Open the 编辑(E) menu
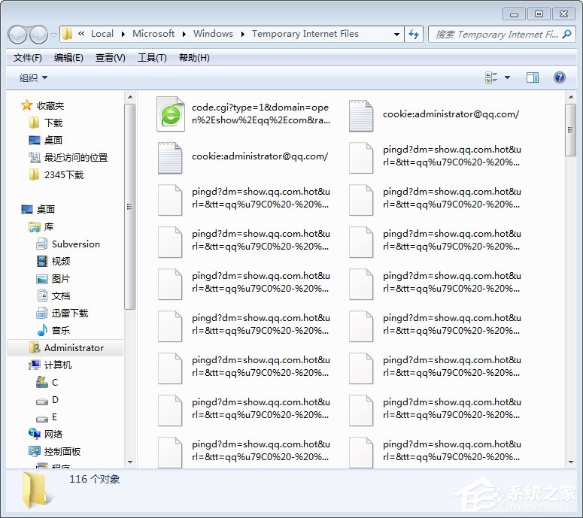The image size is (583, 518). click(x=68, y=58)
